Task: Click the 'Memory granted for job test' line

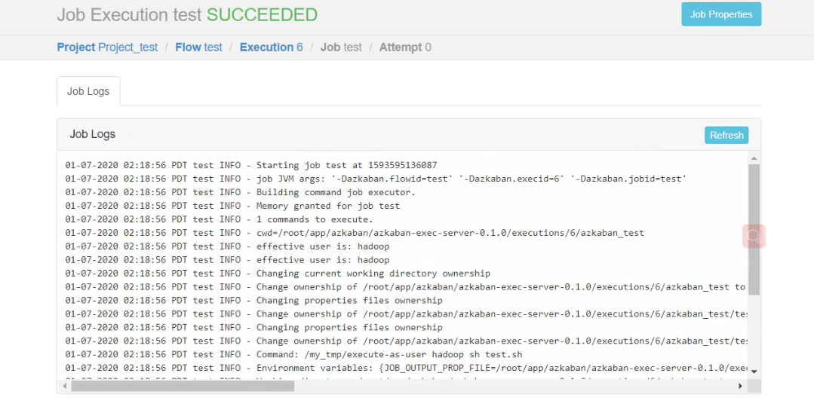Action: click(232, 206)
